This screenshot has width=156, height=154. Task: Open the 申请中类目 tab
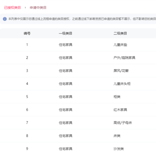(x=38, y=8)
